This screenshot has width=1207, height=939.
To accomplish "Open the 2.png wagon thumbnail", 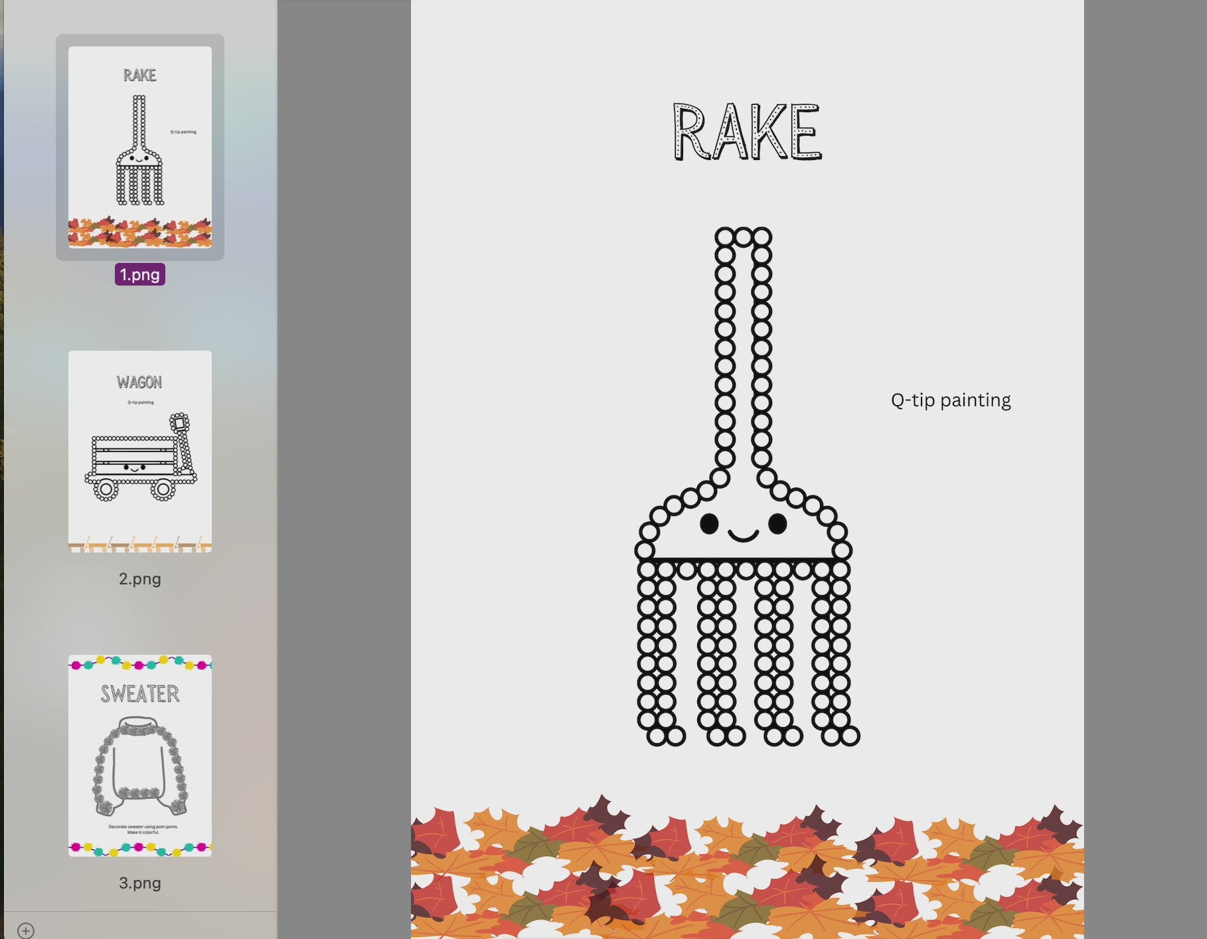I will pos(139,452).
